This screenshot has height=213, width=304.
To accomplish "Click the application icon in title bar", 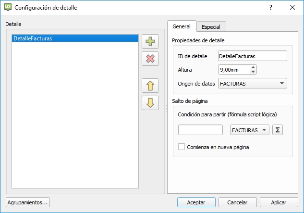I will [x=8, y=7].
